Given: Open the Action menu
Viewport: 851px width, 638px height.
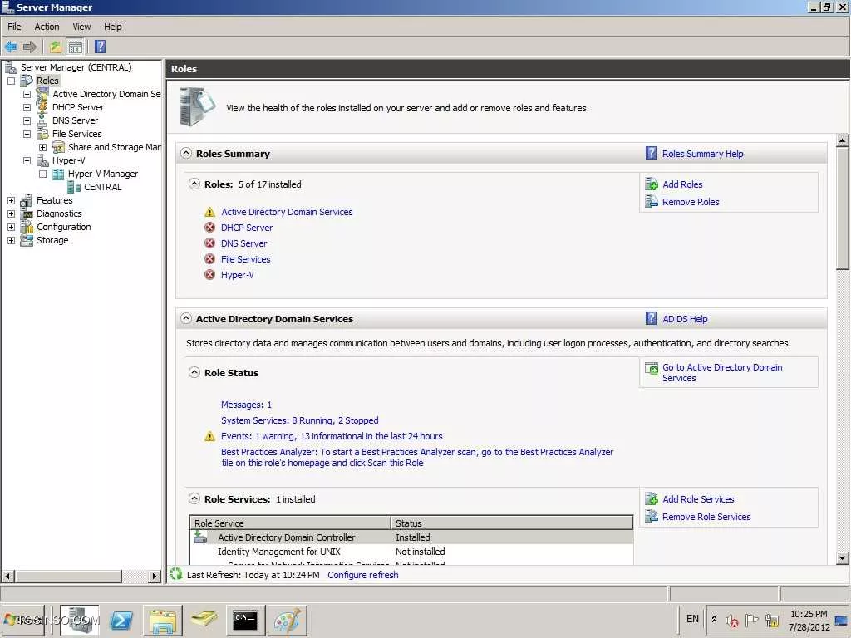Looking at the screenshot, I should (47, 27).
